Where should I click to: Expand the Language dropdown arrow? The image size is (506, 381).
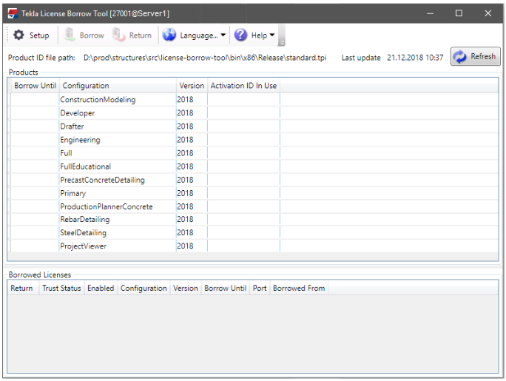[x=223, y=36]
